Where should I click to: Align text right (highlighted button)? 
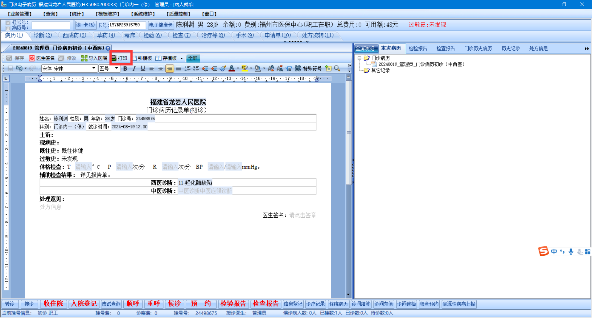coord(170,69)
